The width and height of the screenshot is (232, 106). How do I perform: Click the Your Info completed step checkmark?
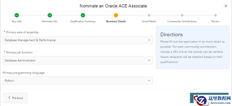pos(17,15)
